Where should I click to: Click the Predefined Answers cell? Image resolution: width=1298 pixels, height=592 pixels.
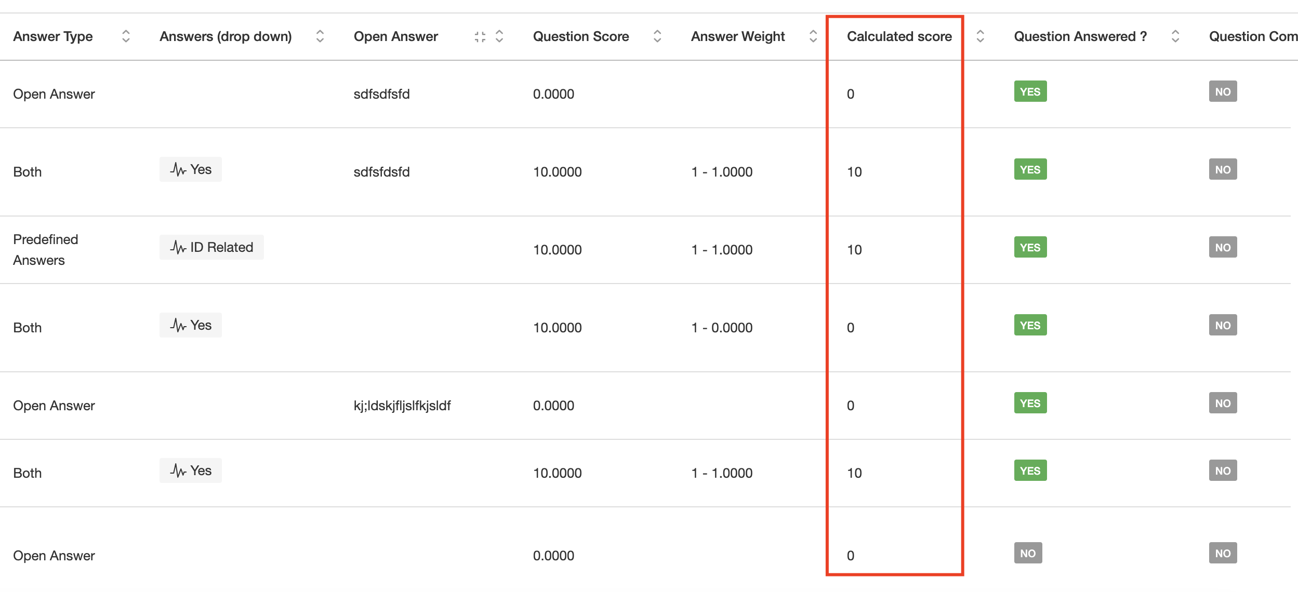[x=46, y=250]
